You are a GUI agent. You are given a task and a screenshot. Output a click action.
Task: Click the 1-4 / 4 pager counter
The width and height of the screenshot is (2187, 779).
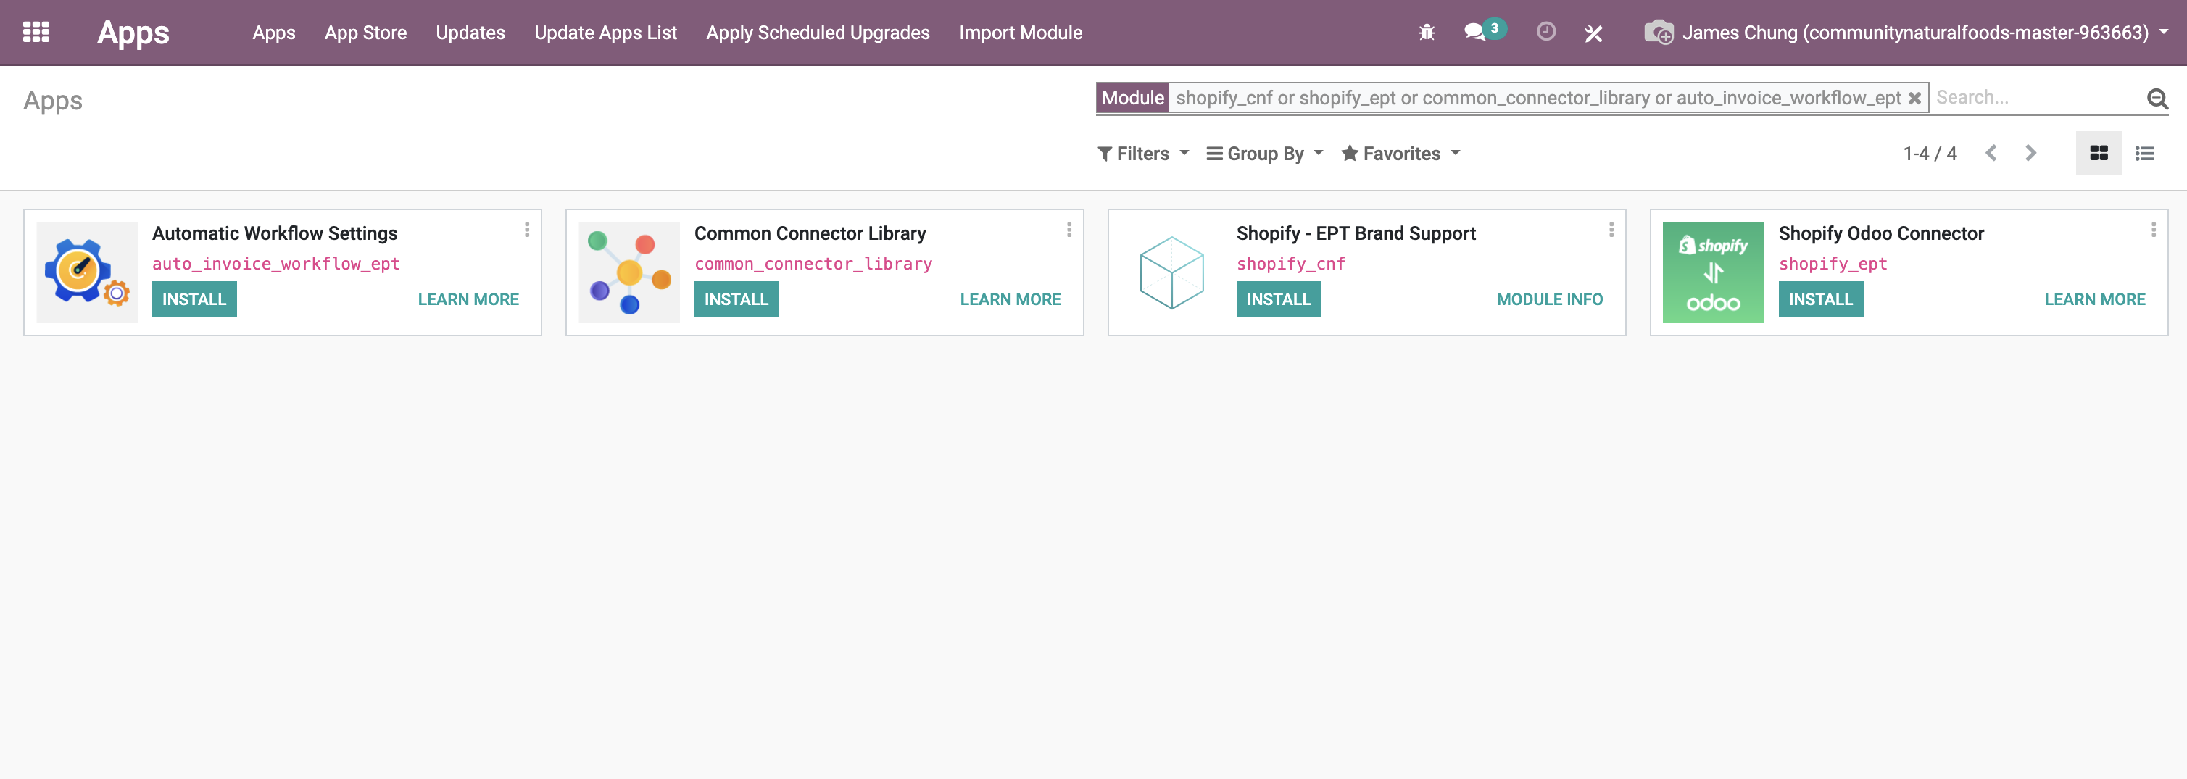(1930, 154)
